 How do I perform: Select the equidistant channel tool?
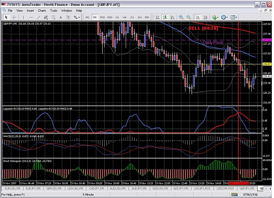[46, 17]
